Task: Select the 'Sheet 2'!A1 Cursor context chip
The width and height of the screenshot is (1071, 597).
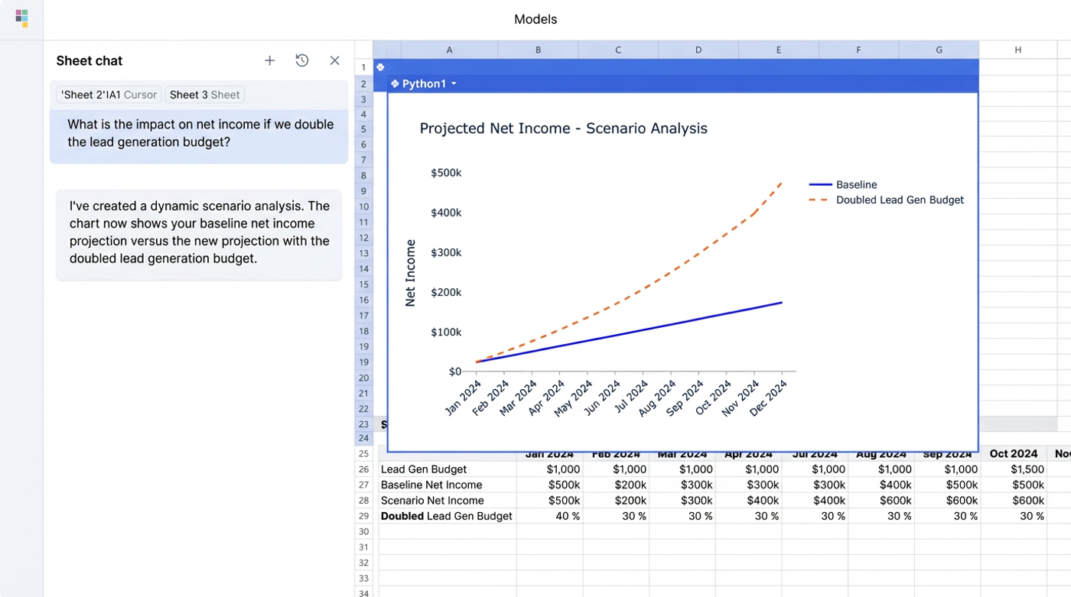Action: [x=109, y=95]
